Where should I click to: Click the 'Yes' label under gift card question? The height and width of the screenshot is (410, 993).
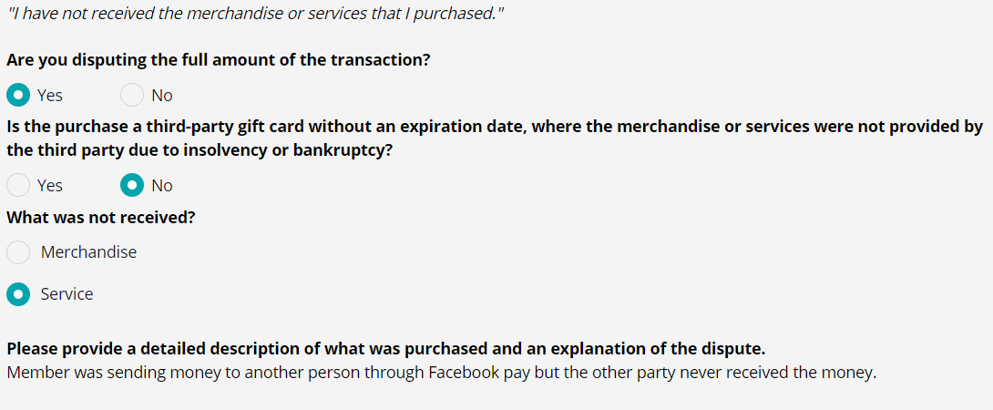tap(50, 186)
